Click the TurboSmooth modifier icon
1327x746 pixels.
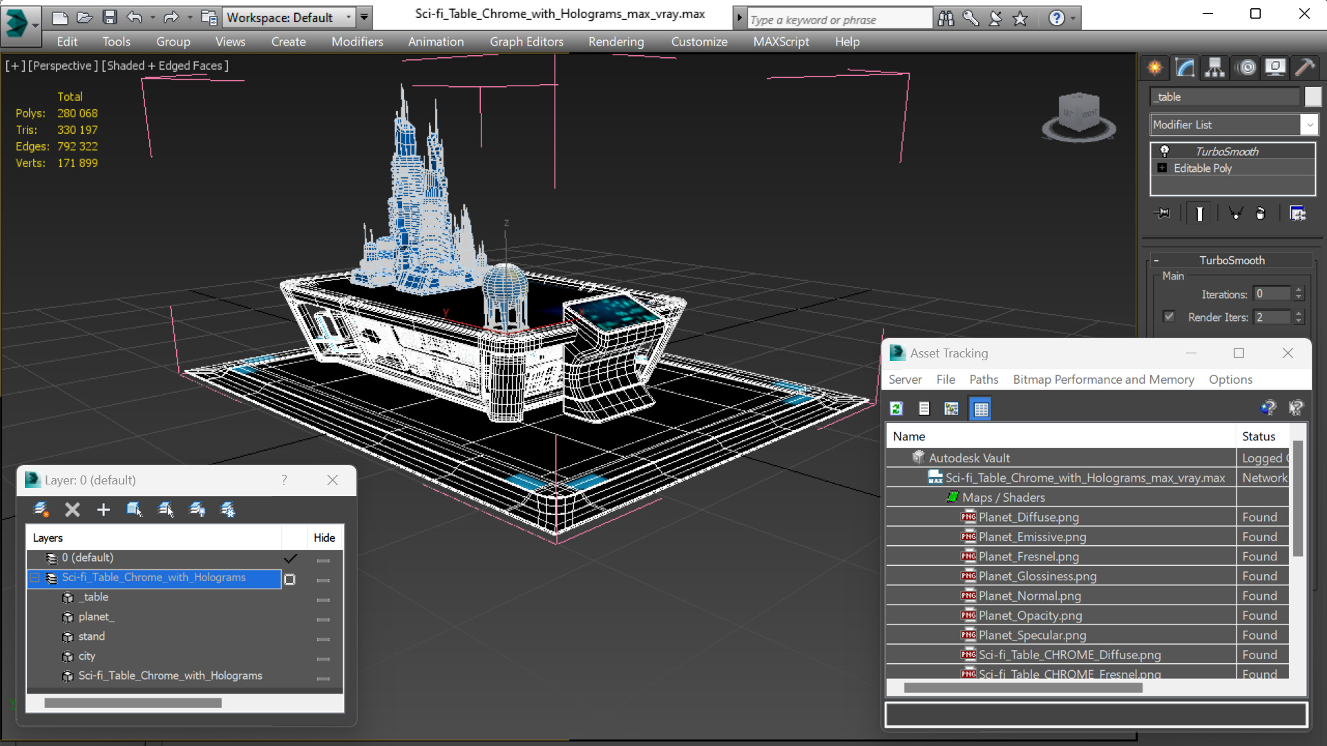click(x=1164, y=150)
